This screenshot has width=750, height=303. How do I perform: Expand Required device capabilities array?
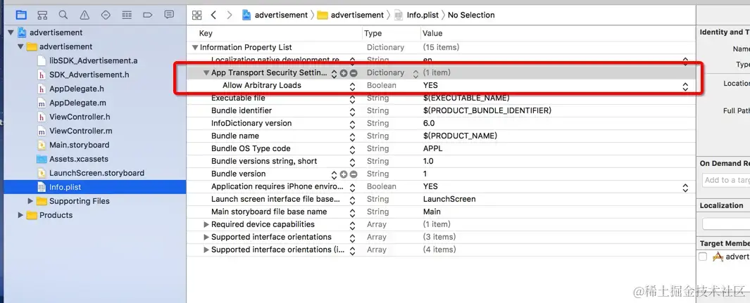coord(206,225)
